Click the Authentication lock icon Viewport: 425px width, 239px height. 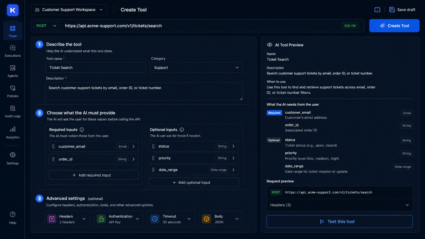pos(101,219)
